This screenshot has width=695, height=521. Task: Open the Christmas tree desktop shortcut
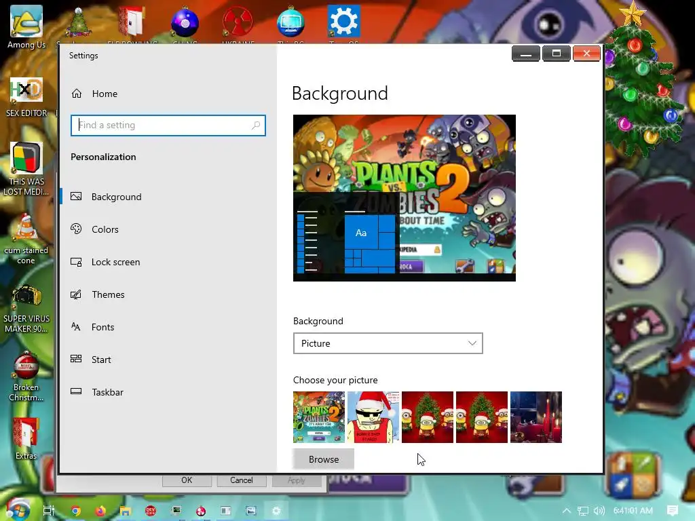(x=79, y=23)
